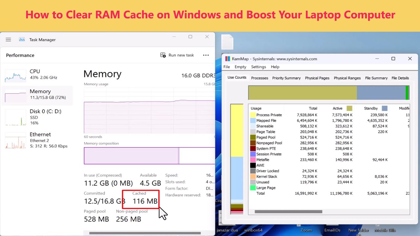Open the three-dot more options menu
420x236 pixels.
coord(206,55)
